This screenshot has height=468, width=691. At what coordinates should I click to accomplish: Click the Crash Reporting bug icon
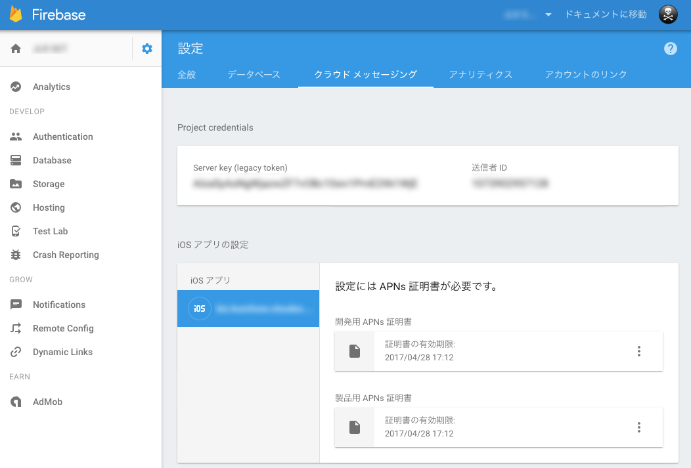[x=16, y=255]
